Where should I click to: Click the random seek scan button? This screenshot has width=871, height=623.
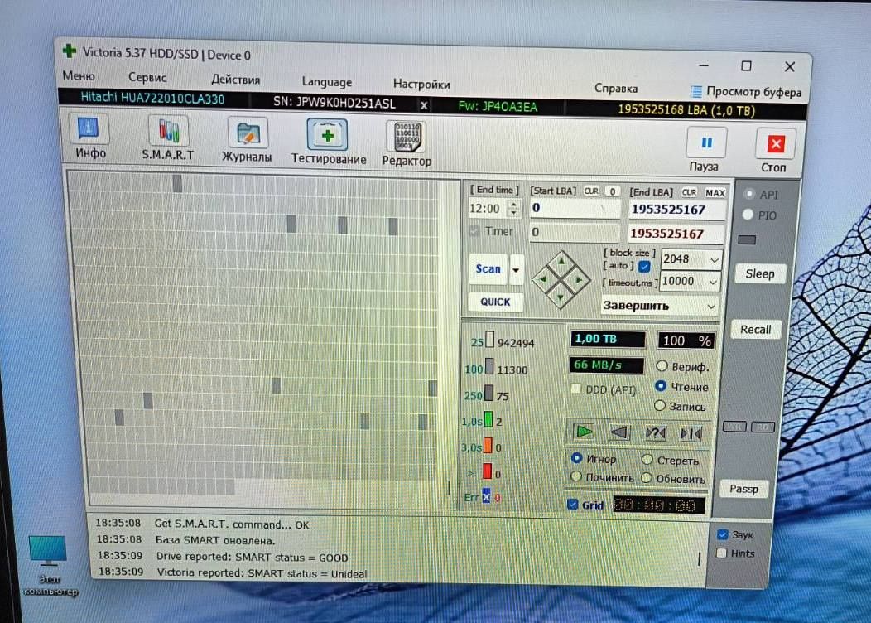tap(655, 433)
